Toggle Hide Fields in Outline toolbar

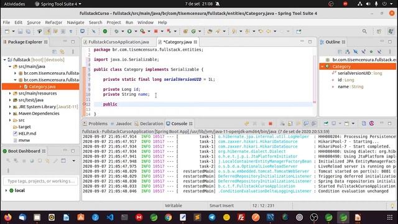click(x=355, y=52)
